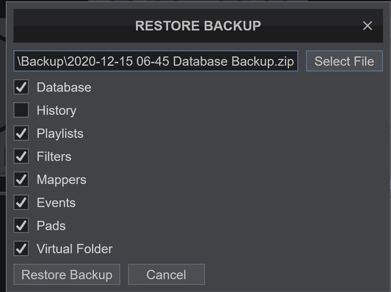Click the 'Virtual Folder' label text
391x292 pixels.
click(x=75, y=249)
